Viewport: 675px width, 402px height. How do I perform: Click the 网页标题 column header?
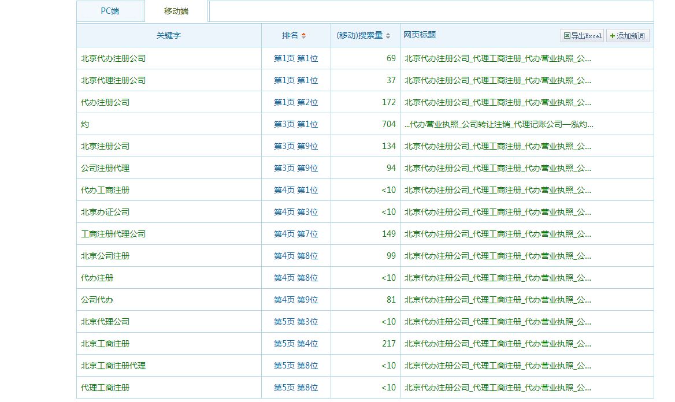point(420,35)
